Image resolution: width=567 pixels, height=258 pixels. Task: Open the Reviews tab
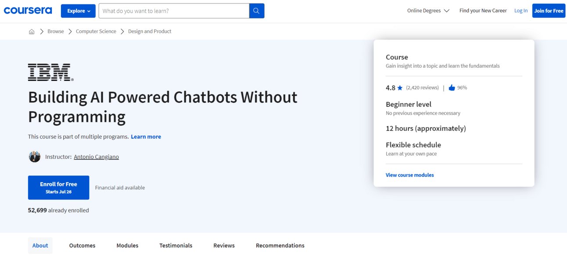(x=224, y=246)
